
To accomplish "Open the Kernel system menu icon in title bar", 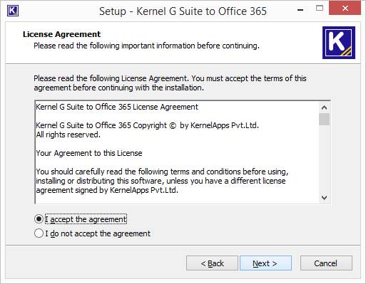I will tap(13, 11).
